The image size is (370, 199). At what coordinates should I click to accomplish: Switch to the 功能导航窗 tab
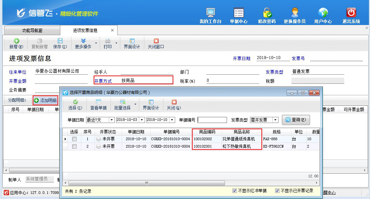32,30
